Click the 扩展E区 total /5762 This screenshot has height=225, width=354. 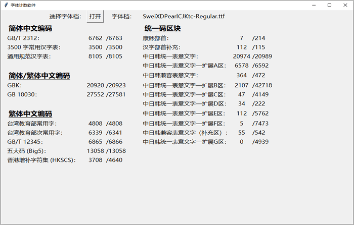click(260, 114)
